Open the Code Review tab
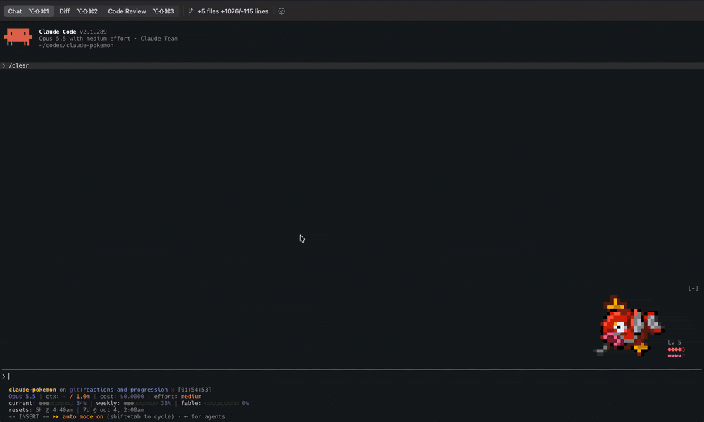Image resolution: width=704 pixels, height=422 pixels. pos(141,11)
